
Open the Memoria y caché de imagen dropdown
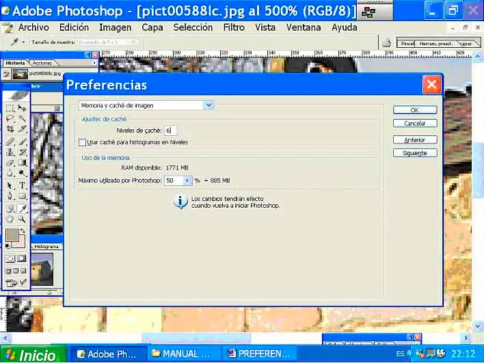coord(209,105)
